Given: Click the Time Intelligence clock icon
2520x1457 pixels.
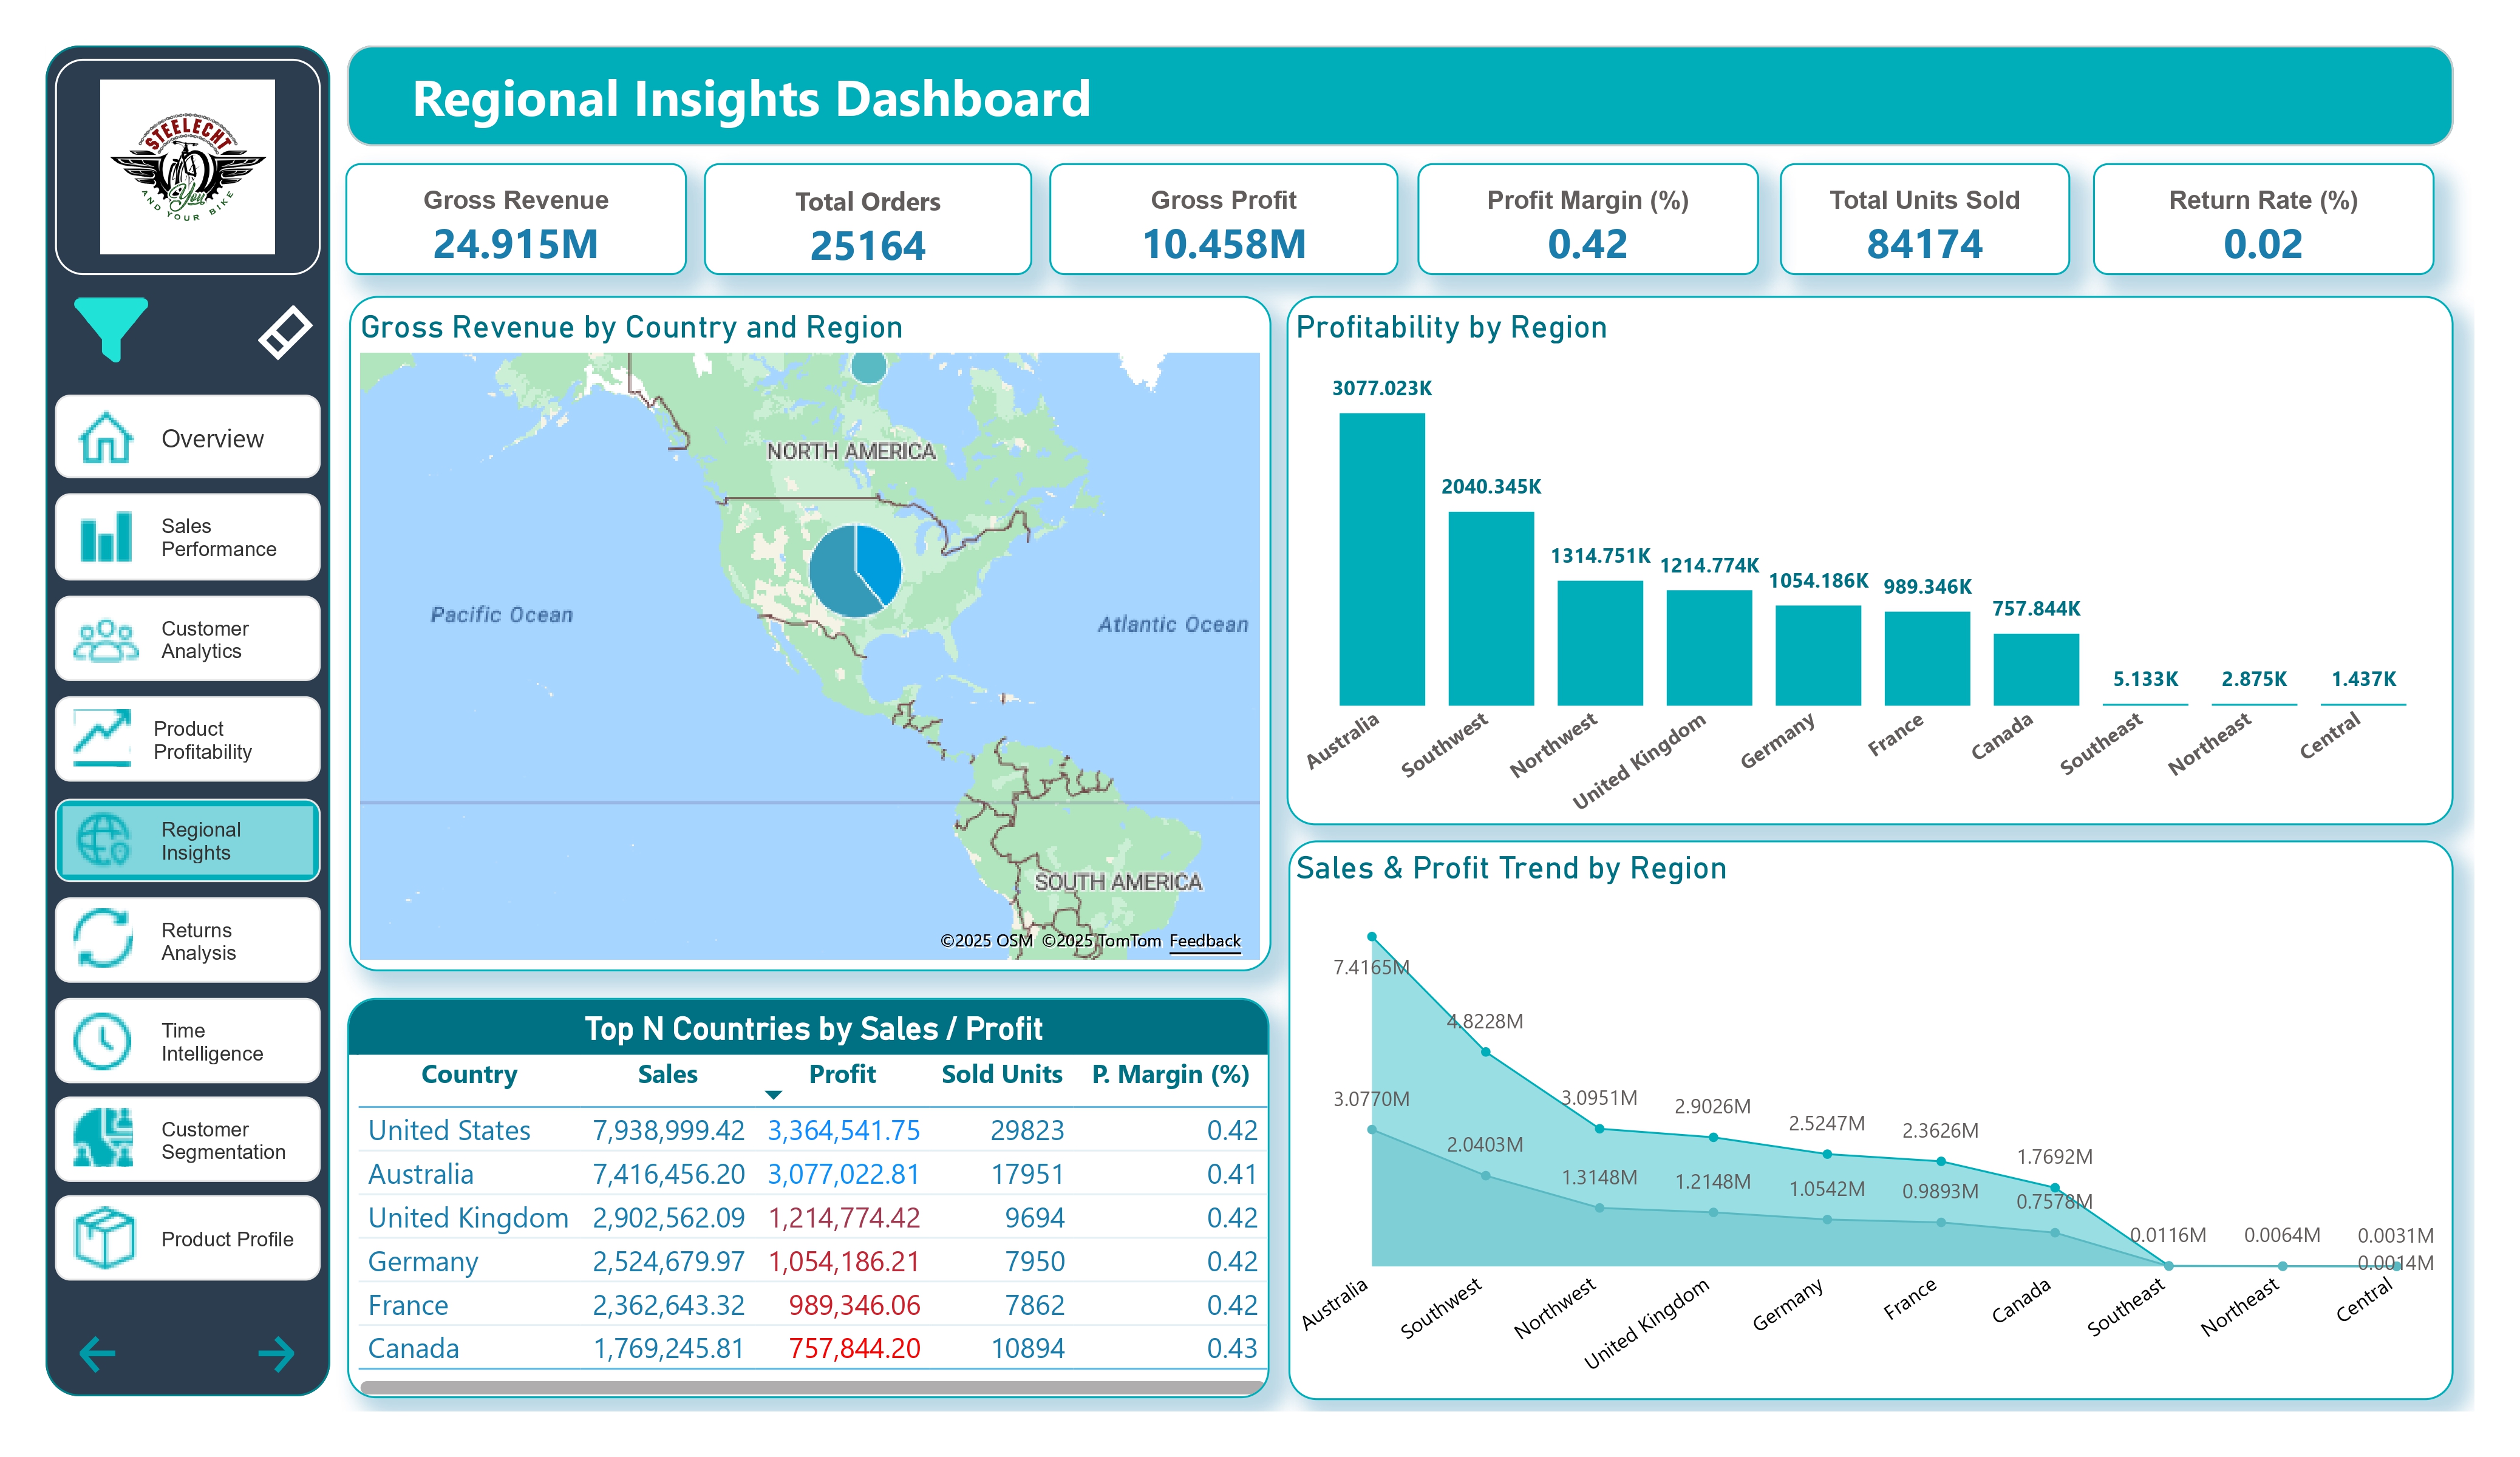Looking at the screenshot, I should coord(103,1041).
